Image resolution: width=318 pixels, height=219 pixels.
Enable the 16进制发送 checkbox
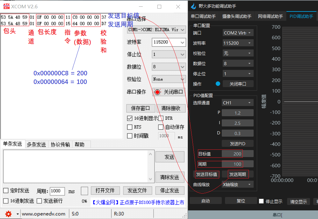tap(6, 201)
